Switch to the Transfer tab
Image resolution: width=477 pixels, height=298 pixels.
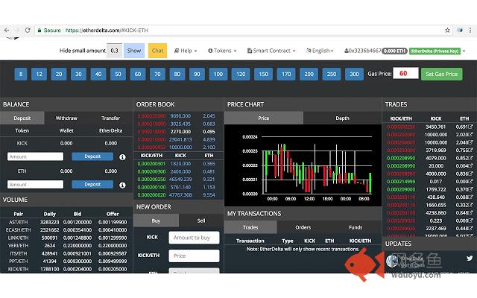(x=110, y=118)
